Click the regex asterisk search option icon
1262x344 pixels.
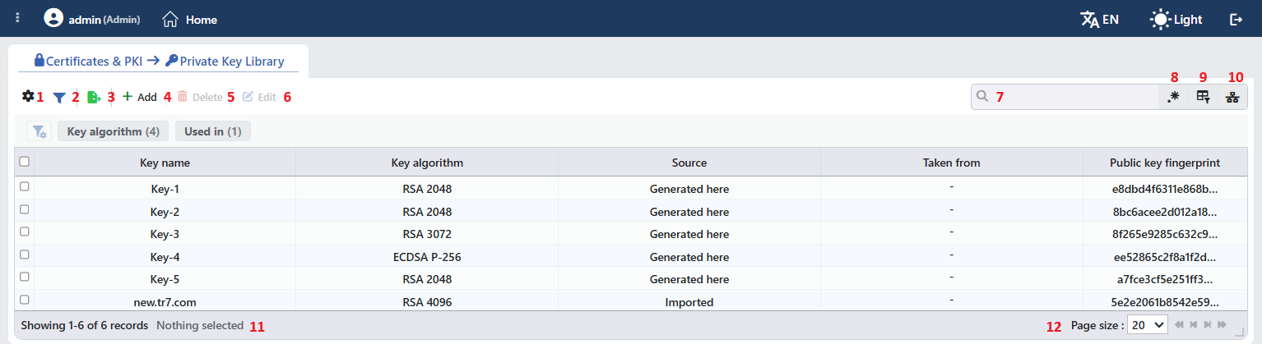[x=1174, y=97]
